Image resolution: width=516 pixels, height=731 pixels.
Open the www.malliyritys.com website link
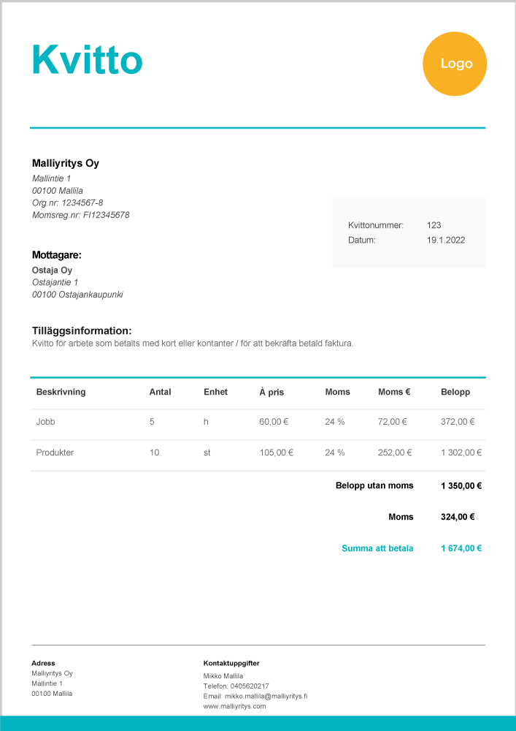pyautogui.click(x=234, y=706)
